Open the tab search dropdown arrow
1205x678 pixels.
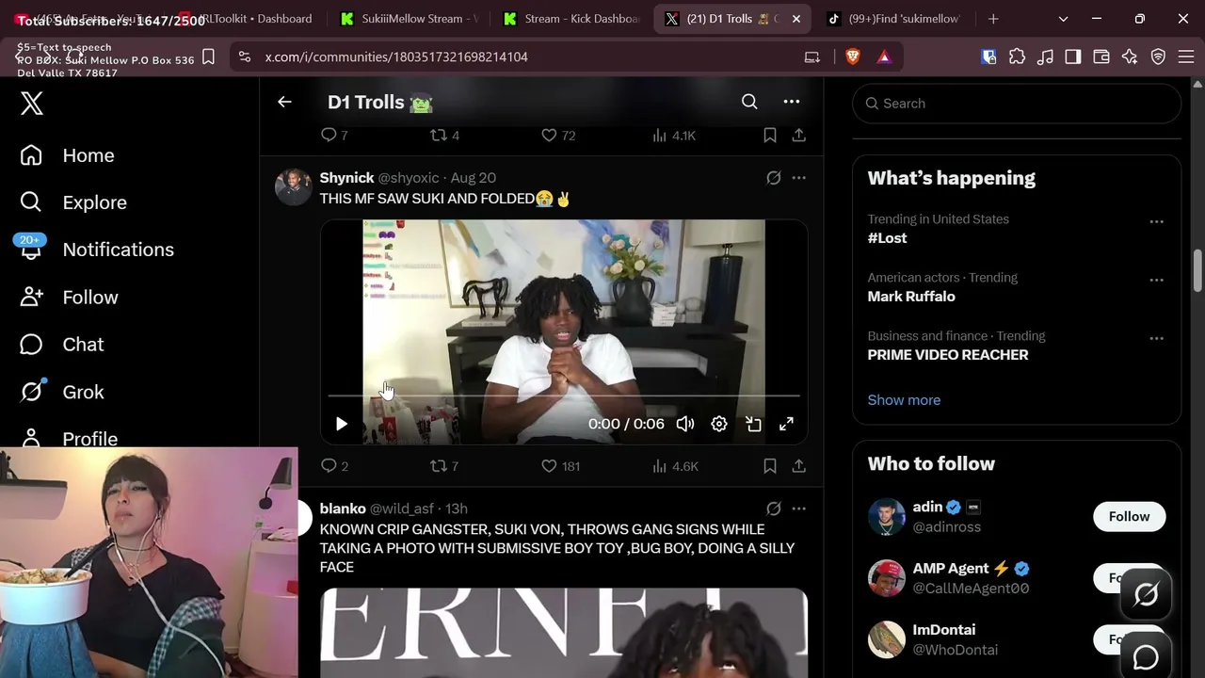1063,19
